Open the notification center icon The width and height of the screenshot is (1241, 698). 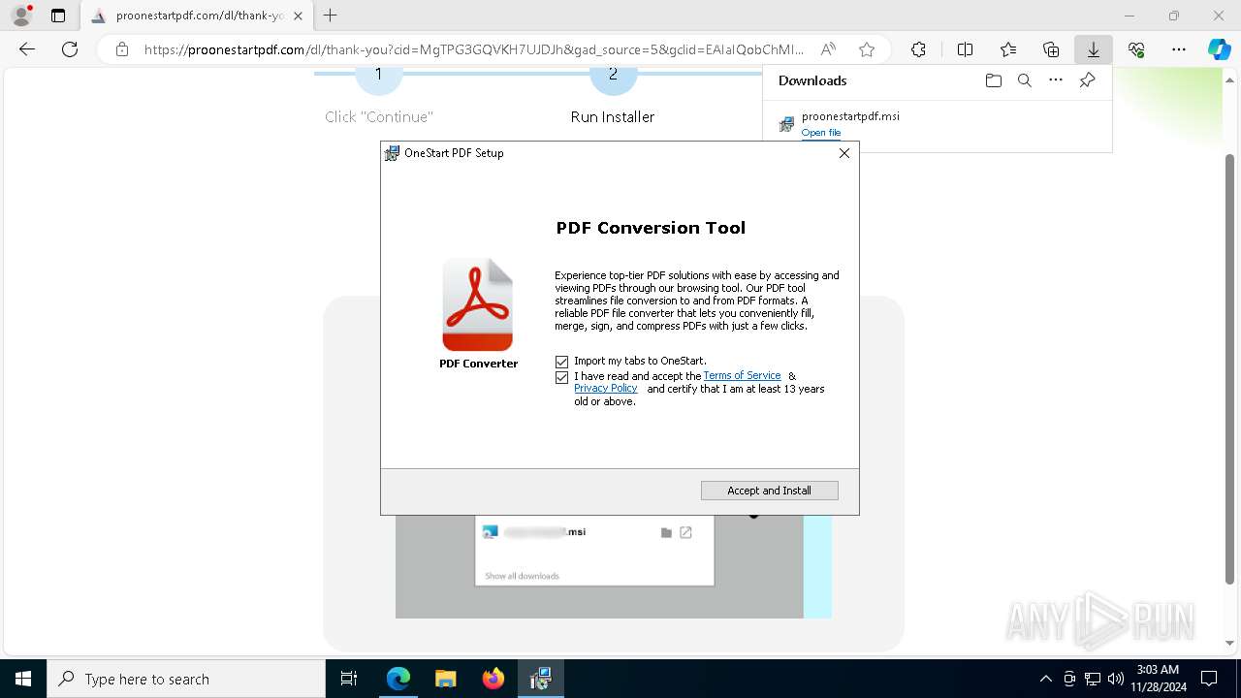(x=1209, y=679)
